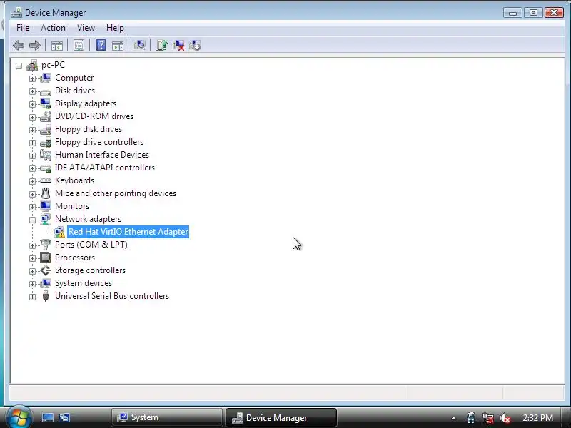This screenshot has height=428, width=571.
Task: Select Ports (COM & LPT) entry
Action: point(91,245)
